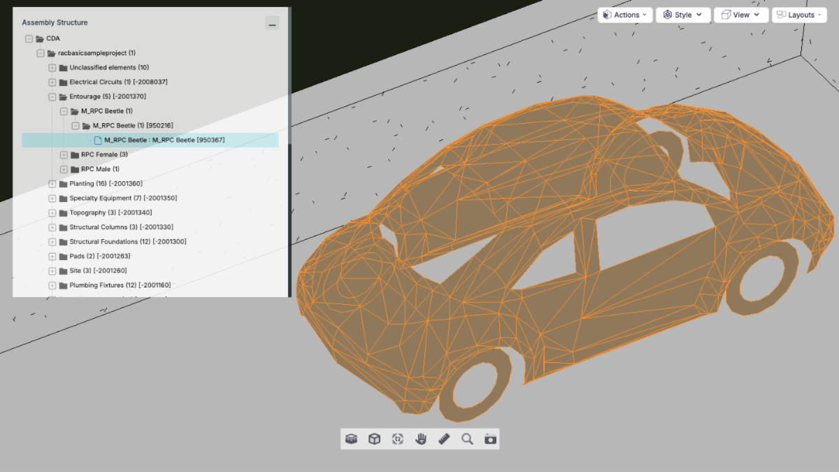Collapse the Entourage tree node

(x=52, y=96)
